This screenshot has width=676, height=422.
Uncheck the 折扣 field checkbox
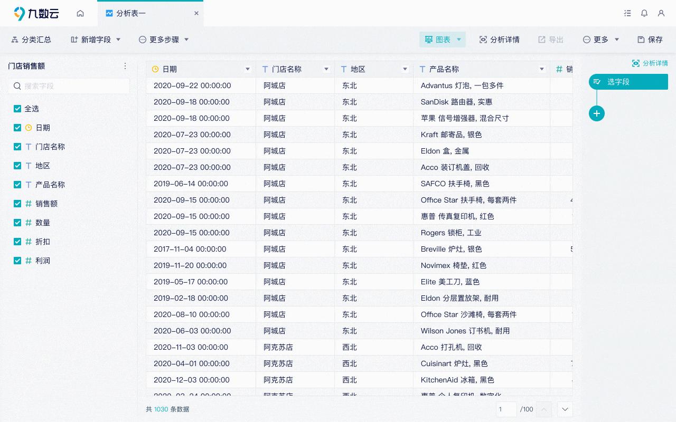[x=17, y=242]
